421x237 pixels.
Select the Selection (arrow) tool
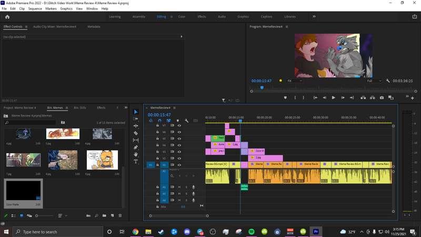pyautogui.click(x=136, y=112)
